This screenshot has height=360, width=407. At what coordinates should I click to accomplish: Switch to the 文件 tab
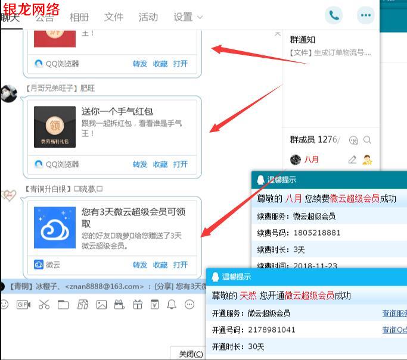tap(114, 17)
